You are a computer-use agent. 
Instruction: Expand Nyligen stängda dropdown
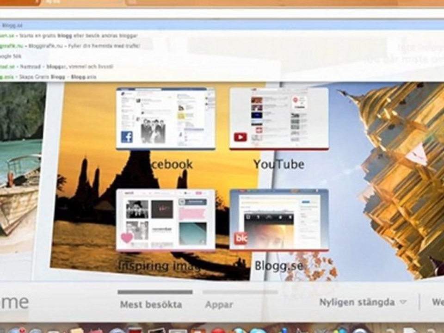pos(363,302)
